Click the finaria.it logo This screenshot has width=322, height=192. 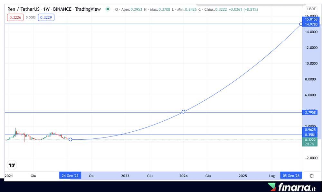coord(292,187)
